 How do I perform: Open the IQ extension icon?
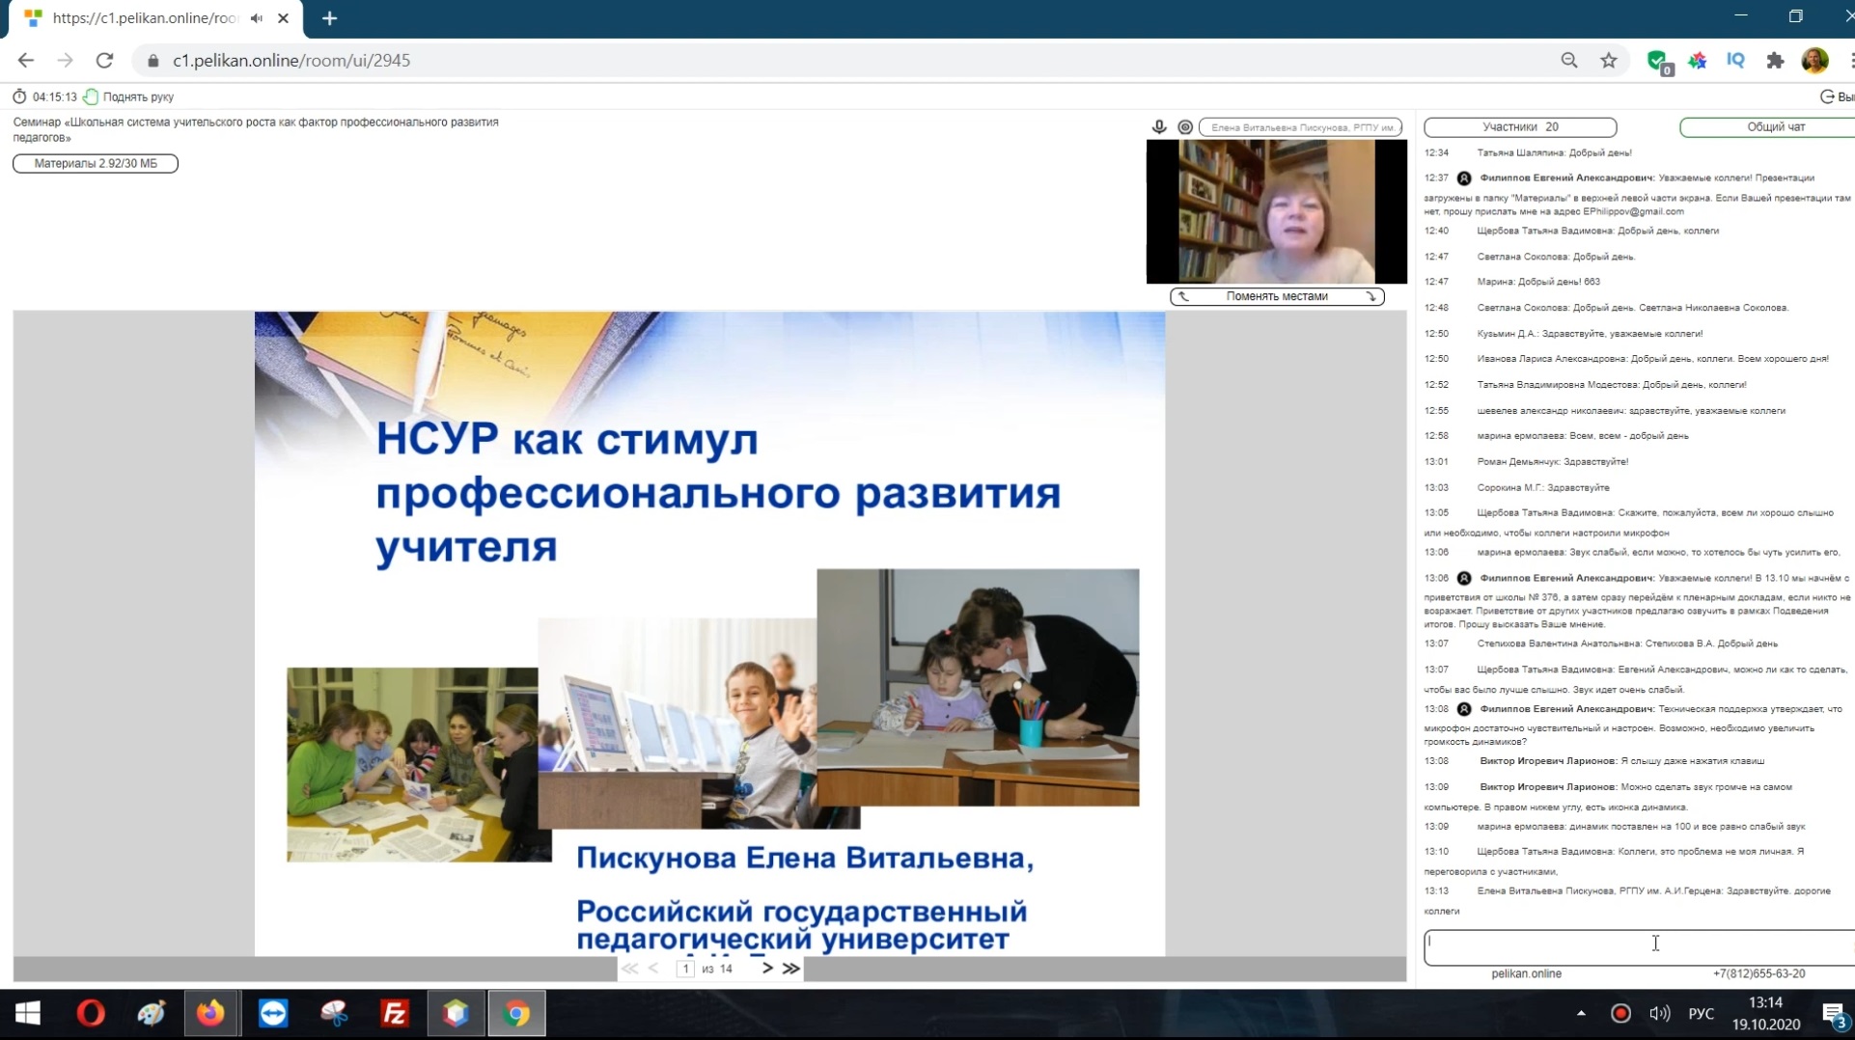click(x=1735, y=61)
